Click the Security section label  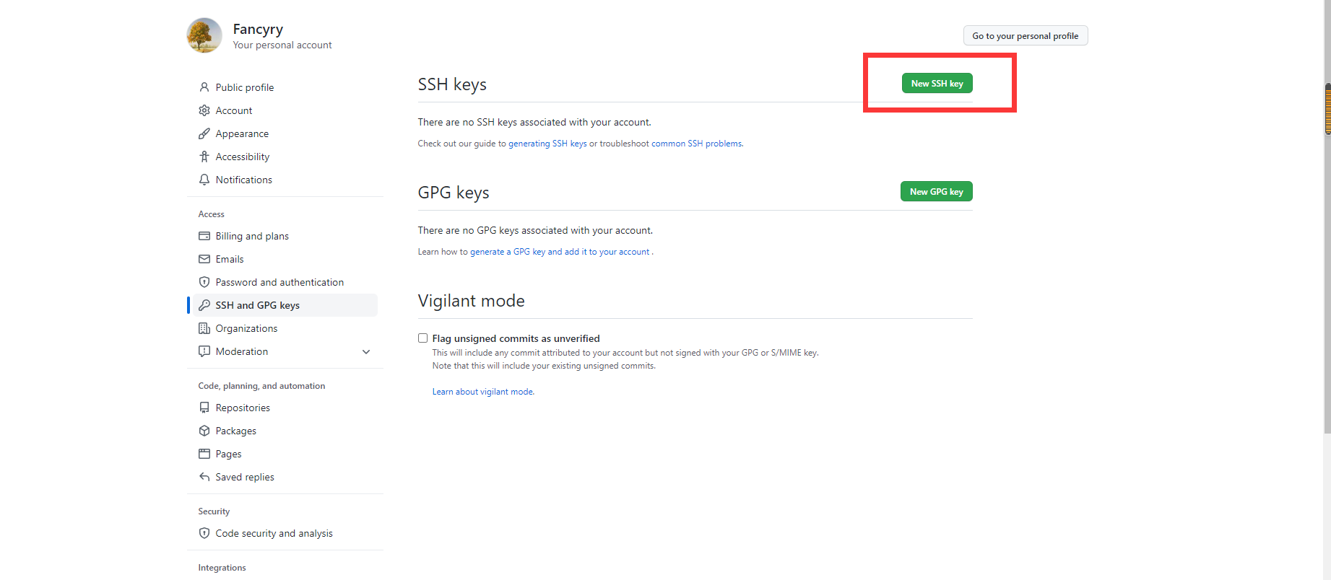click(x=214, y=511)
